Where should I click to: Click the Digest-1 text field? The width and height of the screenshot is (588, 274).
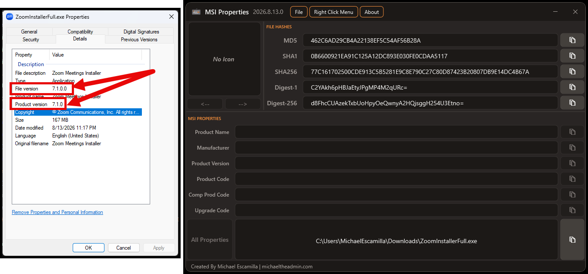click(430, 87)
